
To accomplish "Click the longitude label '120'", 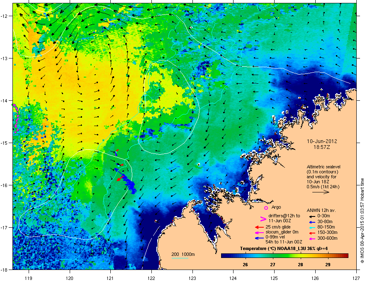I will click(x=70, y=278).
